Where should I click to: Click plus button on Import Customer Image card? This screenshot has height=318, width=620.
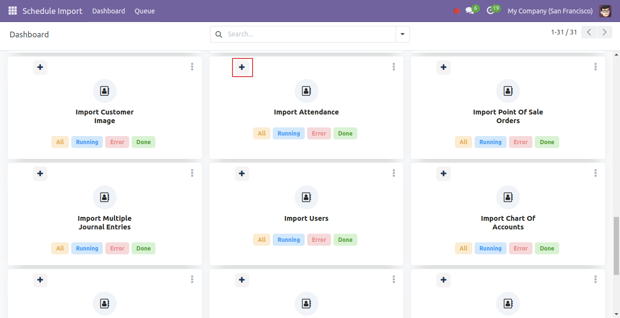pos(40,67)
